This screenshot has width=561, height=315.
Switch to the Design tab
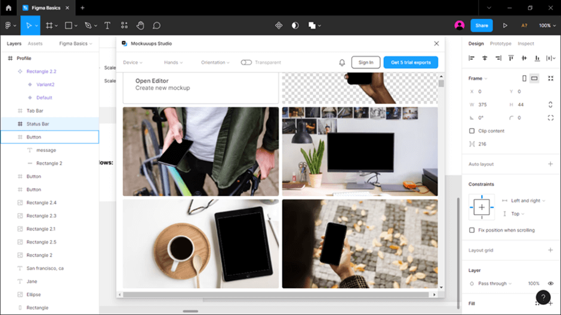click(476, 43)
